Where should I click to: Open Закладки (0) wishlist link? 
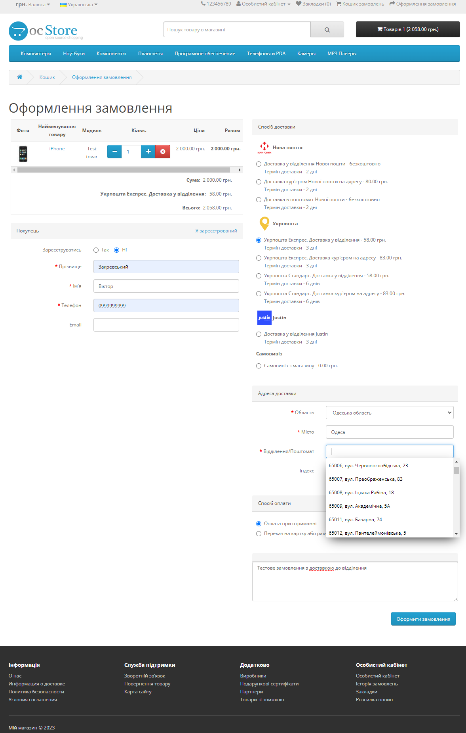tap(313, 4)
